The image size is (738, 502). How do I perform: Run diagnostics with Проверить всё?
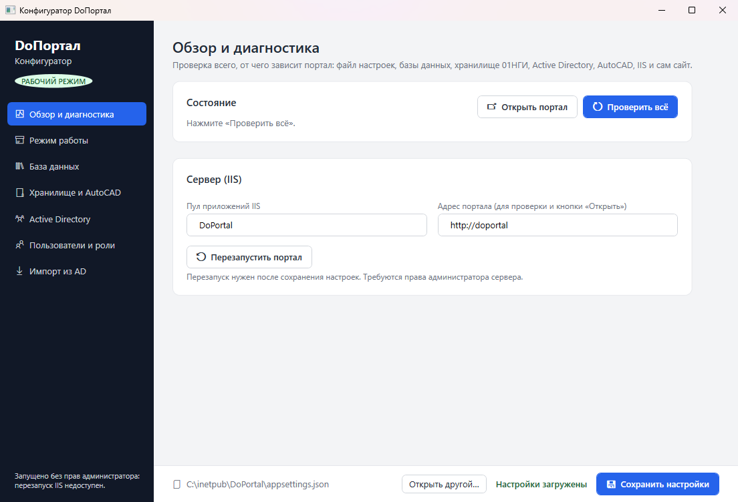[630, 107]
